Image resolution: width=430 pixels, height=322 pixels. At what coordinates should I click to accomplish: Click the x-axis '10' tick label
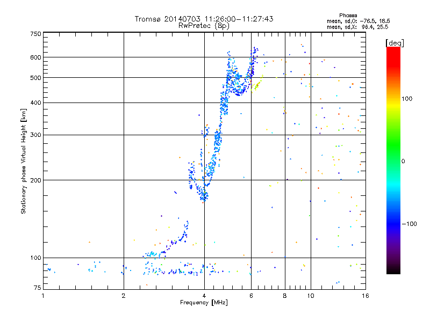pyautogui.click(x=311, y=296)
